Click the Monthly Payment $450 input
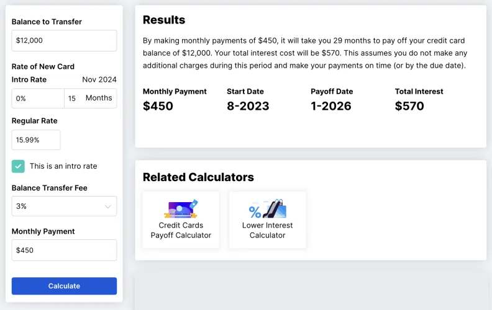Viewport: 492px width, 310px height. (x=64, y=250)
